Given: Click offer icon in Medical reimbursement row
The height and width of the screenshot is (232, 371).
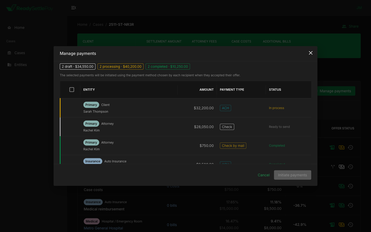Looking at the screenshot, I should (x=332, y=205).
